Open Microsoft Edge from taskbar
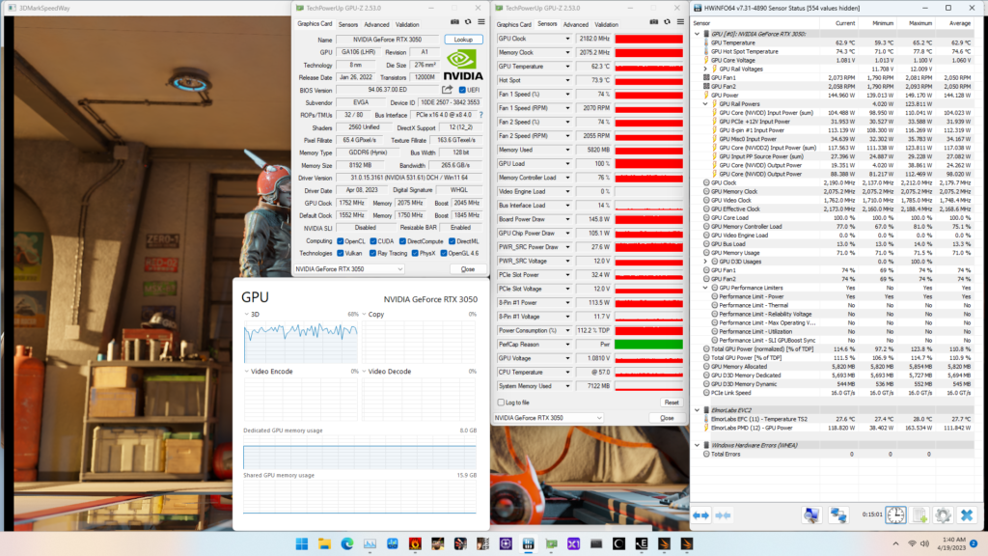988x556 pixels. 347,544
